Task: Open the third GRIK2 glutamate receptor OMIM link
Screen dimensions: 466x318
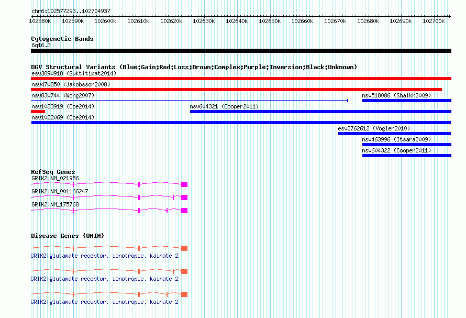Action: (x=105, y=302)
